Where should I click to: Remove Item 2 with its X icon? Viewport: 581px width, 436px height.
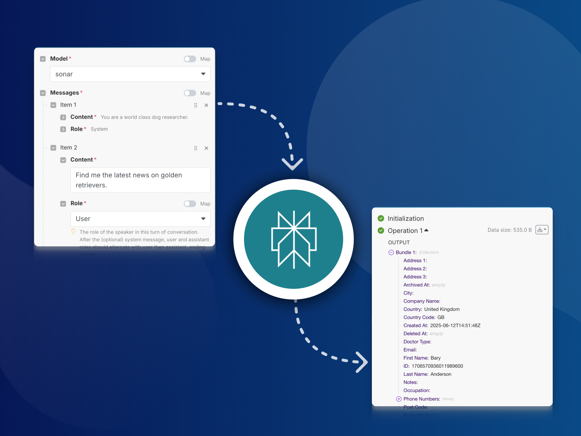pyautogui.click(x=206, y=148)
